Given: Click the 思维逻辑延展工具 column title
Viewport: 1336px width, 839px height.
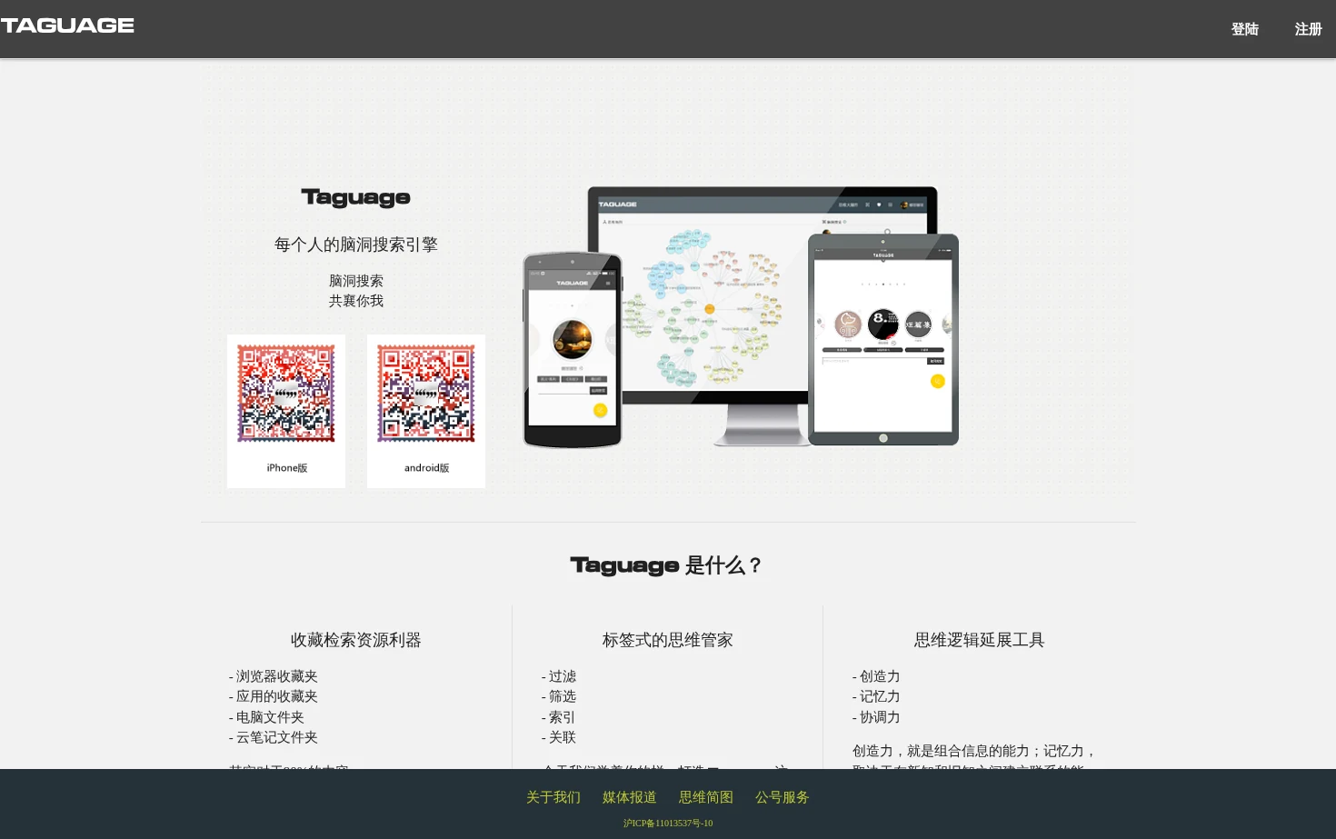Looking at the screenshot, I should [x=980, y=640].
